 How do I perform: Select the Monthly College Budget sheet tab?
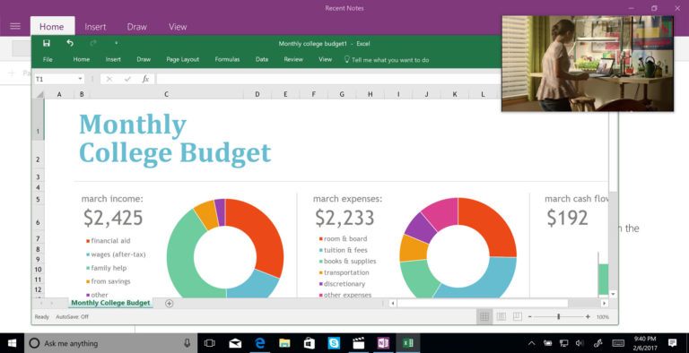pos(110,303)
